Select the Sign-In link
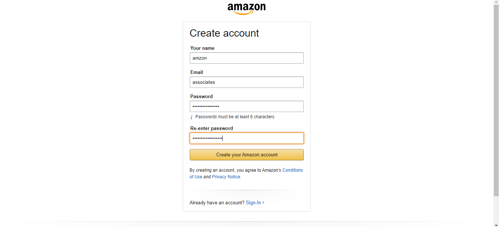The image size is (499, 227). point(253,202)
